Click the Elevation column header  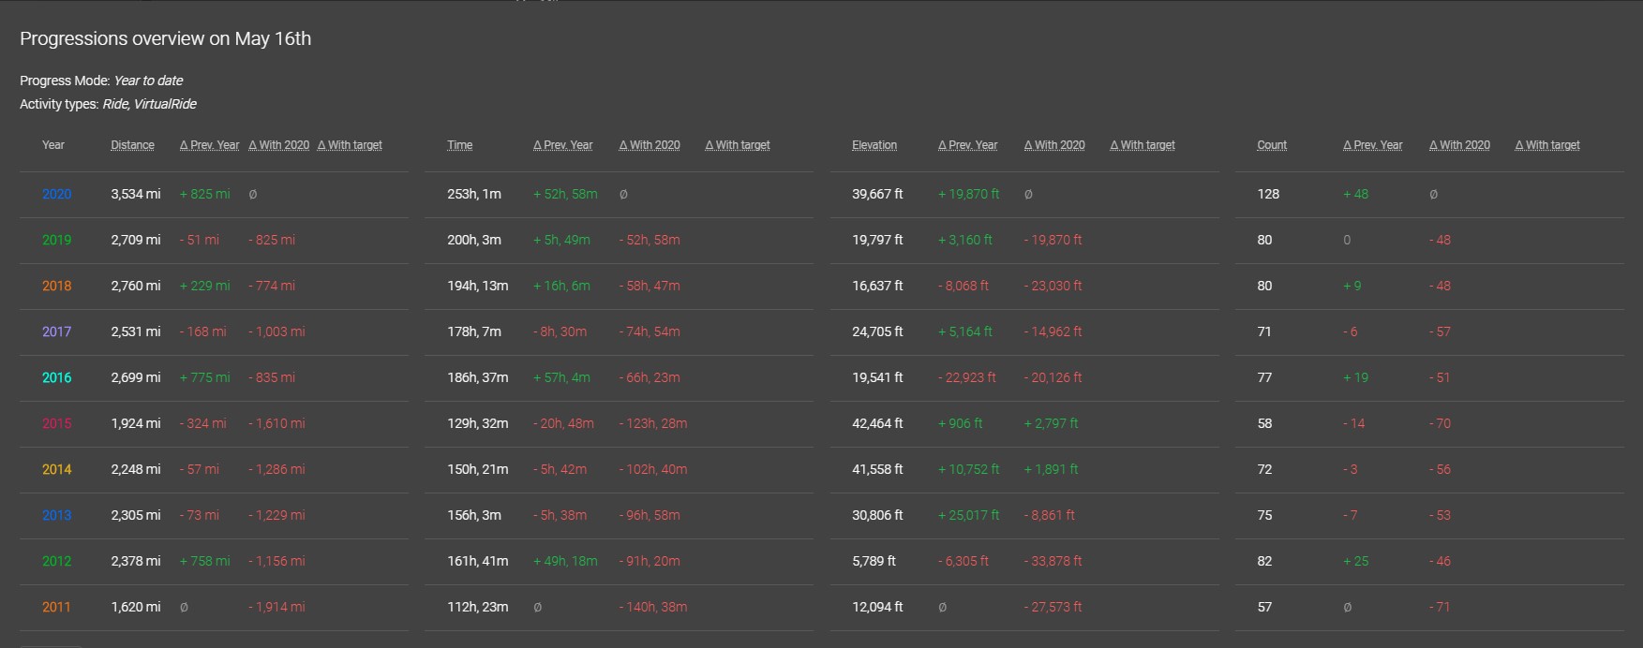tap(874, 145)
